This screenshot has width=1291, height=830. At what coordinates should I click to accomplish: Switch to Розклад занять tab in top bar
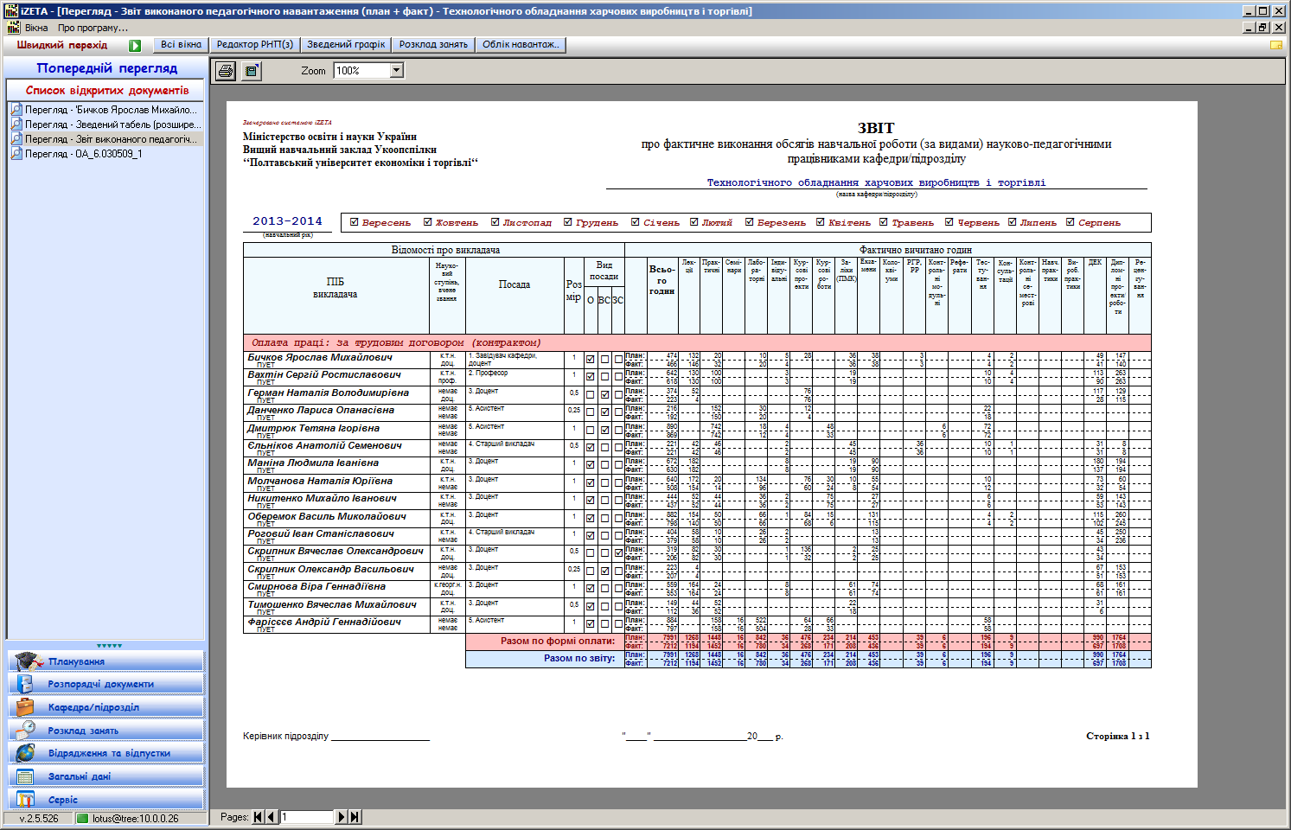coord(433,45)
